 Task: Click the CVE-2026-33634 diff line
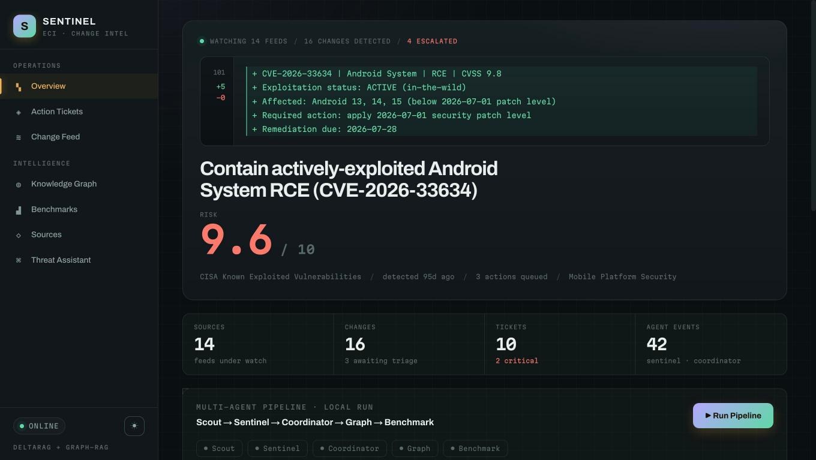502,74
